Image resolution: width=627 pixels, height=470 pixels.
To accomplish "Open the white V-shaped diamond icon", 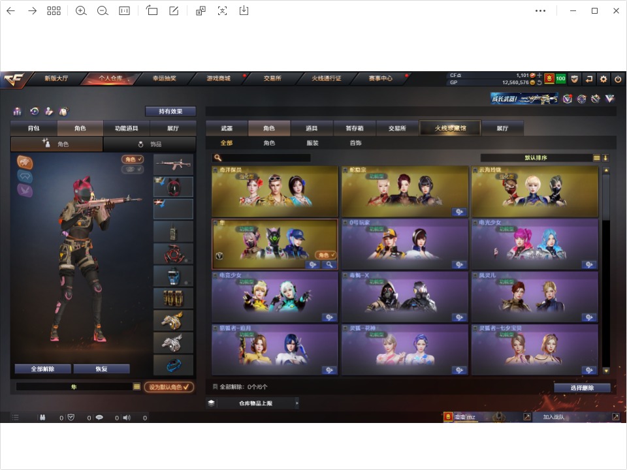I will pos(610,99).
